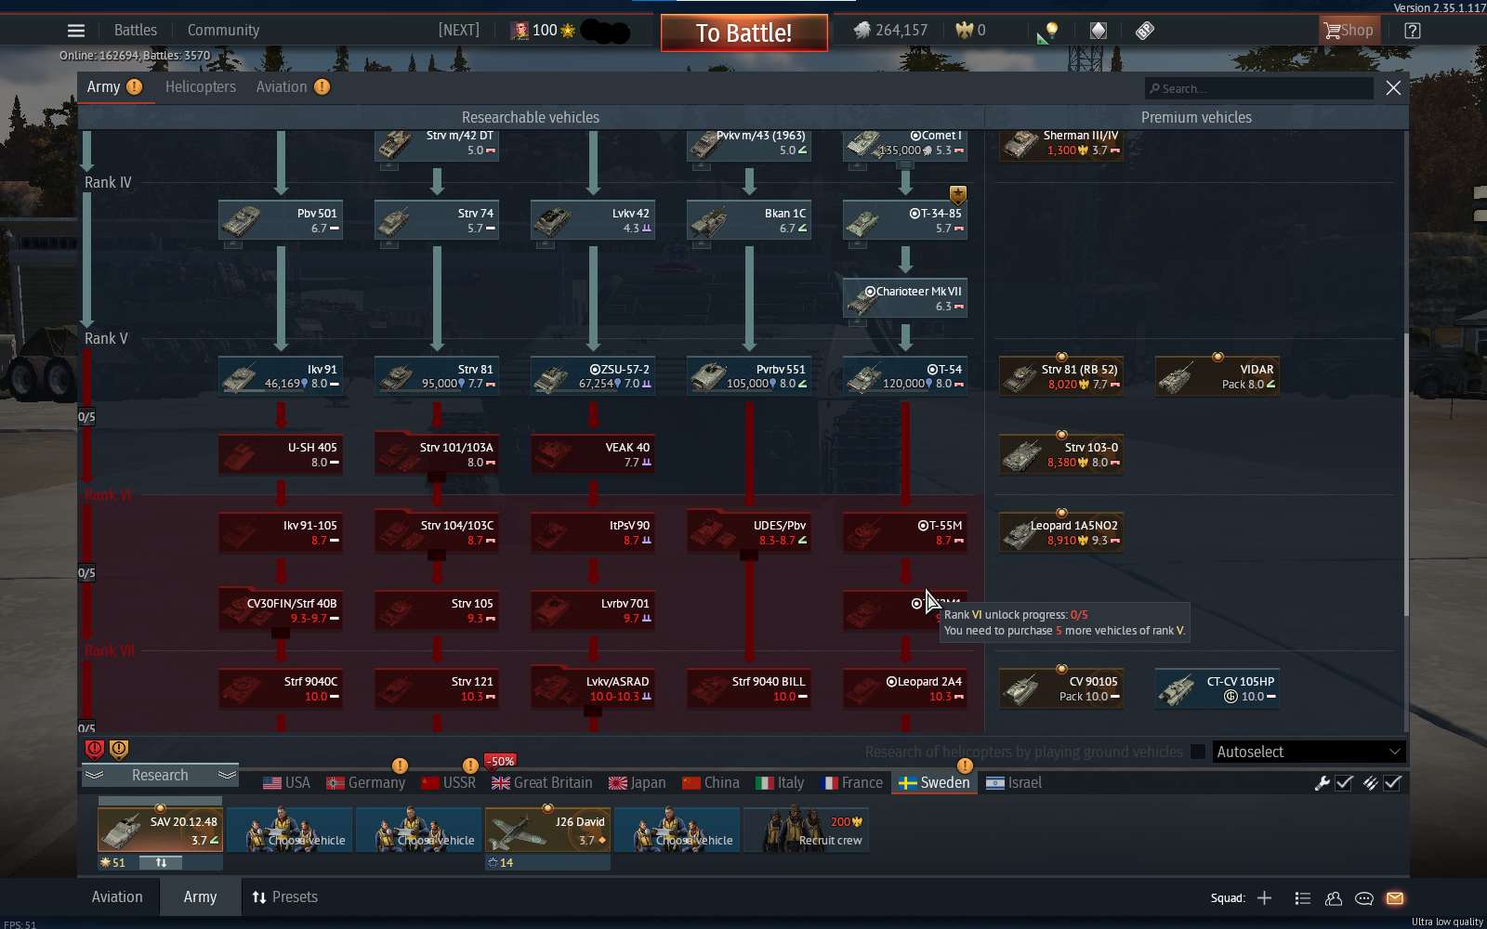Click the Silver Lions currency icon
The height and width of the screenshot is (929, 1487).
pyautogui.click(x=862, y=31)
